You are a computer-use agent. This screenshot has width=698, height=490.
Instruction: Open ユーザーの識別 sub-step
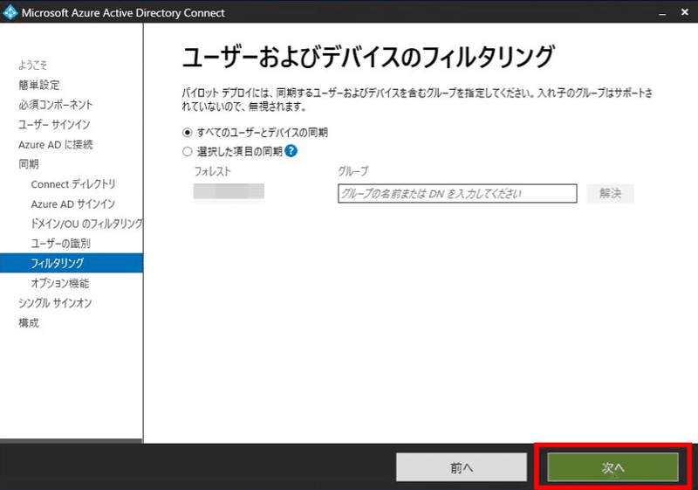click(60, 243)
